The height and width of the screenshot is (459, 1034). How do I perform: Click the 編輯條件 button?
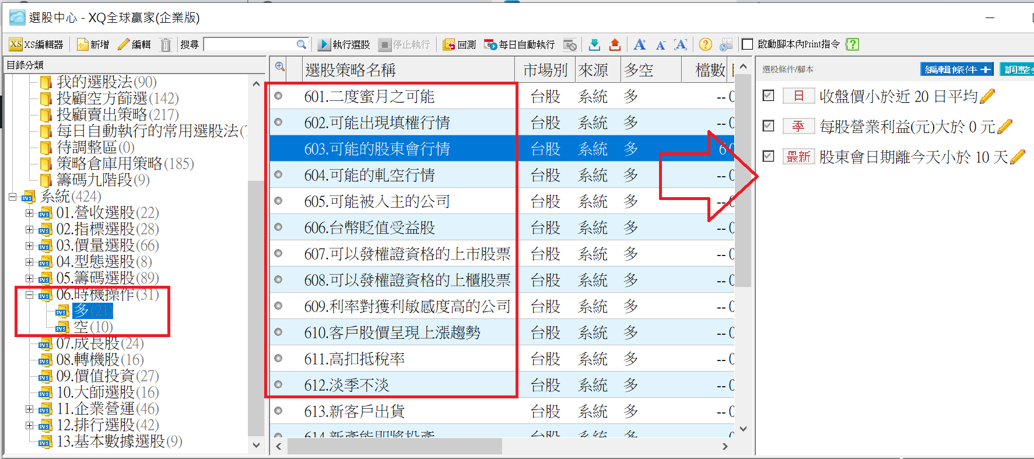click(956, 69)
